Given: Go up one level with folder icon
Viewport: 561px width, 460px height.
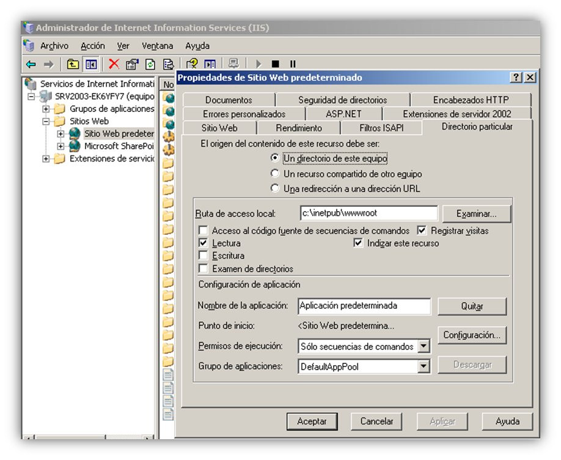Looking at the screenshot, I should 73,64.
